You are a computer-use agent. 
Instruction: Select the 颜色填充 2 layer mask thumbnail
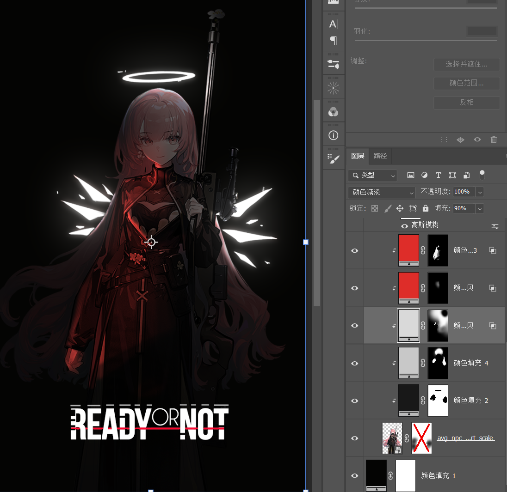tap(438, 401)
